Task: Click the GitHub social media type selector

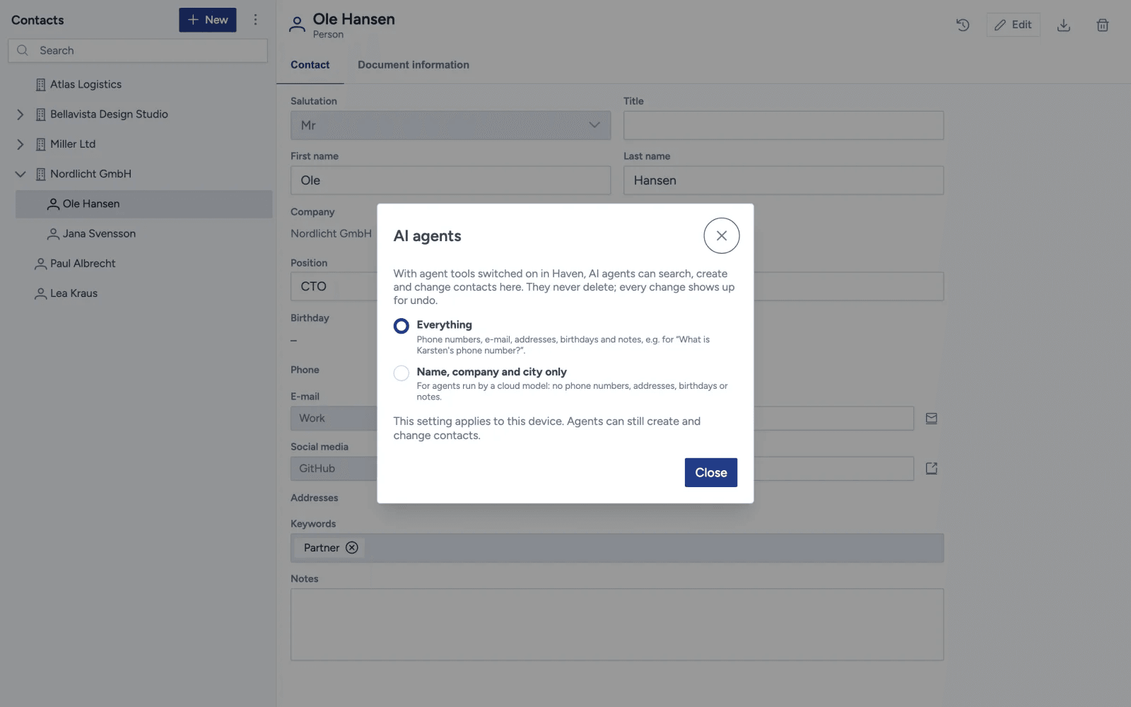Action: [334, 469]
